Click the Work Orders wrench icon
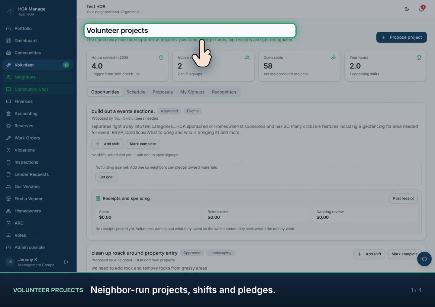 pyautogui.click(x=8, y=138)
